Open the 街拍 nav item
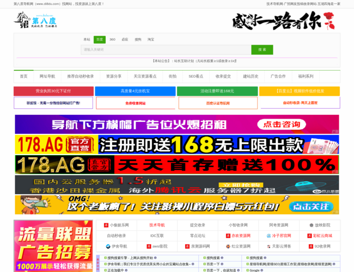Screen dimensions: 354x272 click(173, 77)
